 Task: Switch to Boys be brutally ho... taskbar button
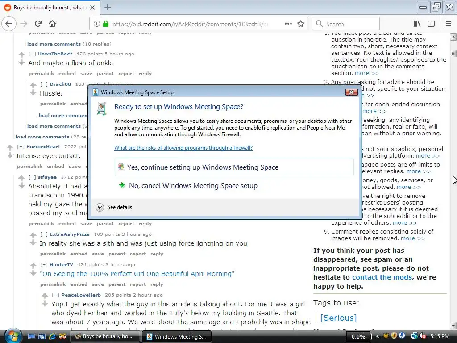pyautogui.click(x=105, y=336)
